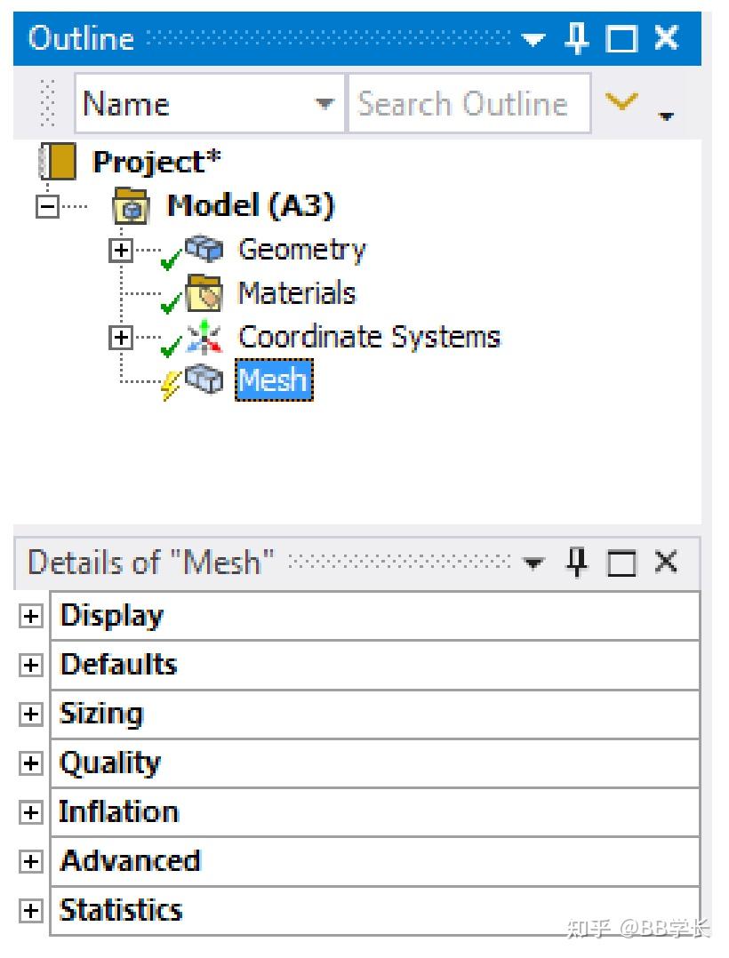
Task: Click the yellow chevron next to Search Outline
Action: (621, 100)
